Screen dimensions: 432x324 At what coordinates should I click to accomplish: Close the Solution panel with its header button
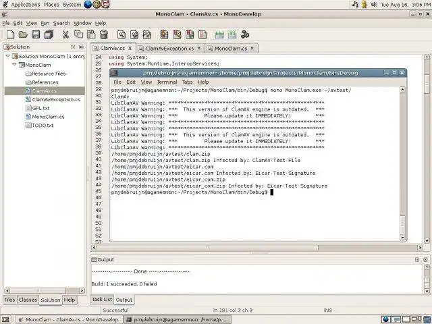pos(81,47)
